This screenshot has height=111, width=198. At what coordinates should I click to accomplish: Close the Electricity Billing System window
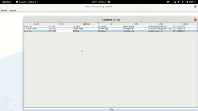(x=195, y=6)
